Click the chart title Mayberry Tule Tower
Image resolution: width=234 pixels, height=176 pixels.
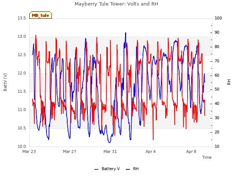116,4
